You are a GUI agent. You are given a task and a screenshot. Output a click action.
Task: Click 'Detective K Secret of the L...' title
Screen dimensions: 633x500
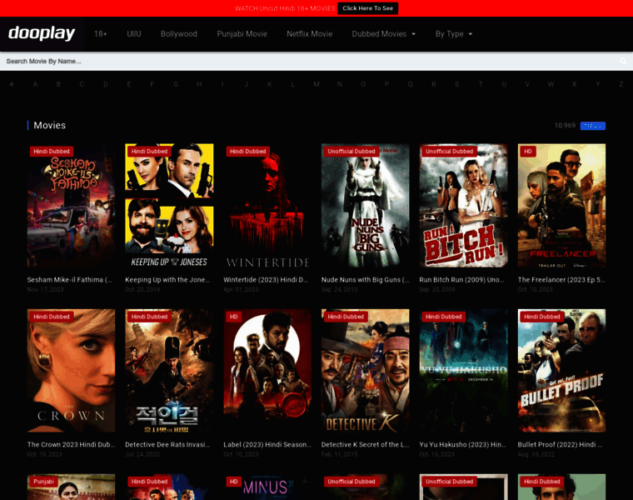point(366,444)
